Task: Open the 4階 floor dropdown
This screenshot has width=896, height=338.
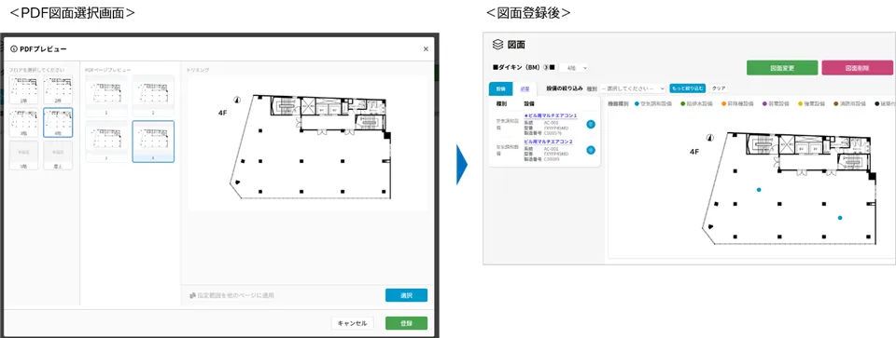Action: pos(574,68)
